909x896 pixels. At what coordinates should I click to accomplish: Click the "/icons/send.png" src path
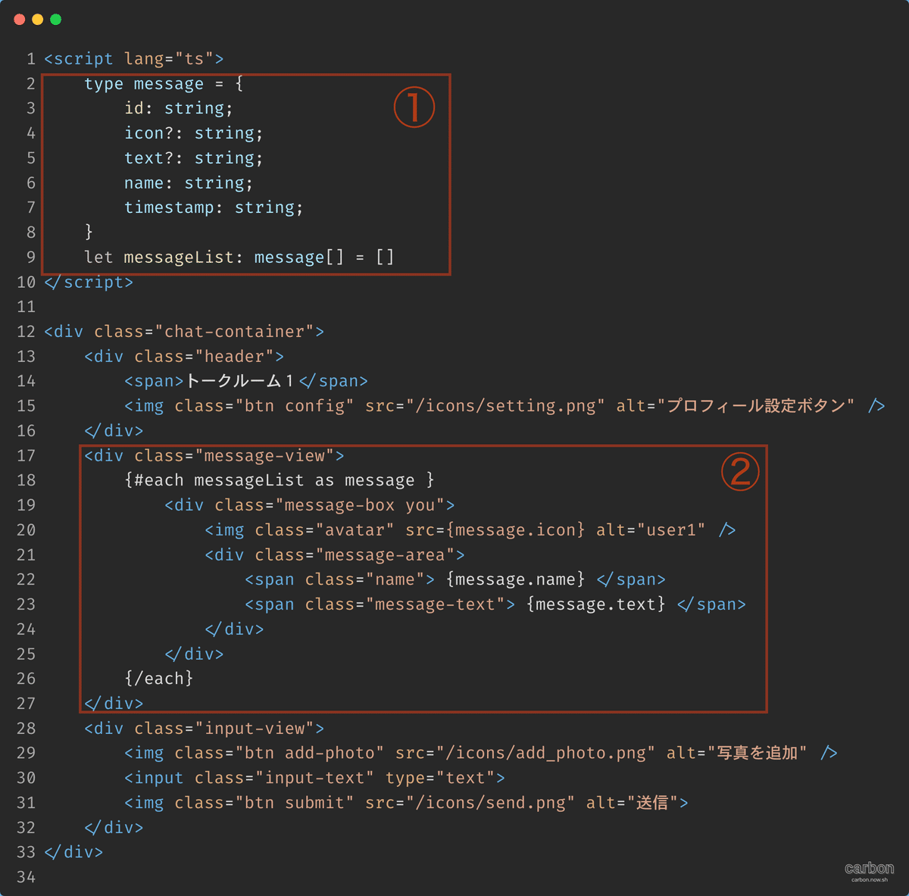(490, 803)
